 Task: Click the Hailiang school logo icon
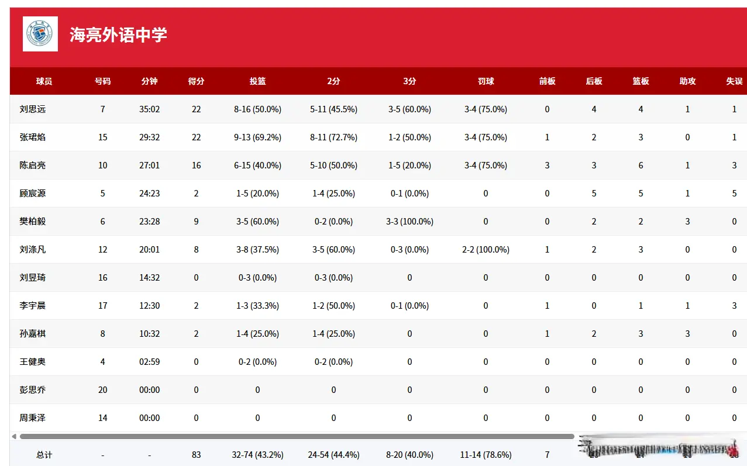click(x=39, y=34)
